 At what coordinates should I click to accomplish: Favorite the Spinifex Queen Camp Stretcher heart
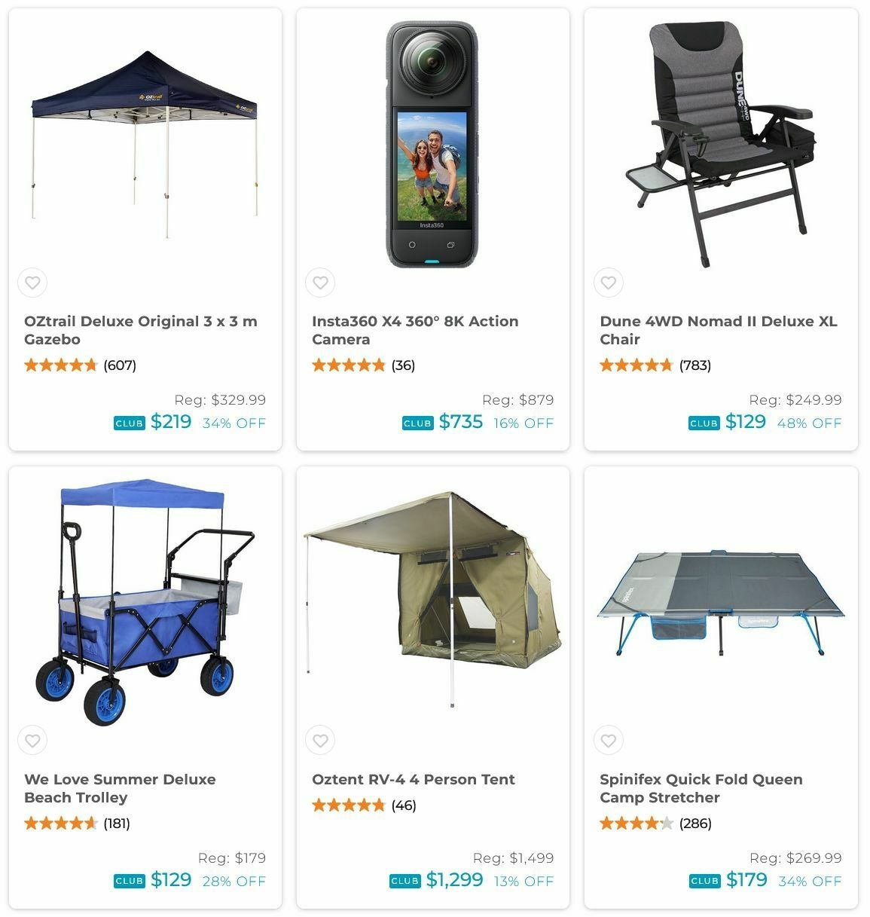pos(609,741)
